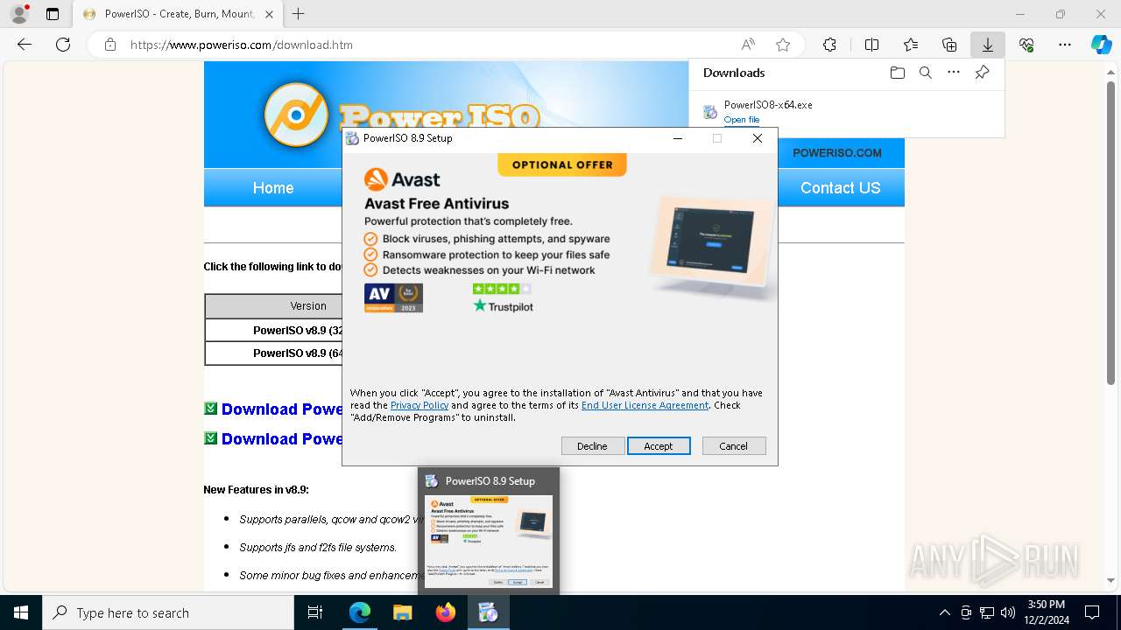Close the PowerISO browser tab
The width and height of the screenshot is (1121, 630).
pyautogui.click(x=269, y=14)
